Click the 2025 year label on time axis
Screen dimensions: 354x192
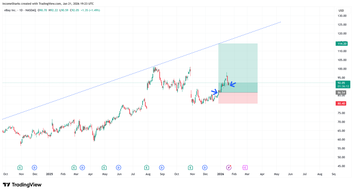[49, 174]
